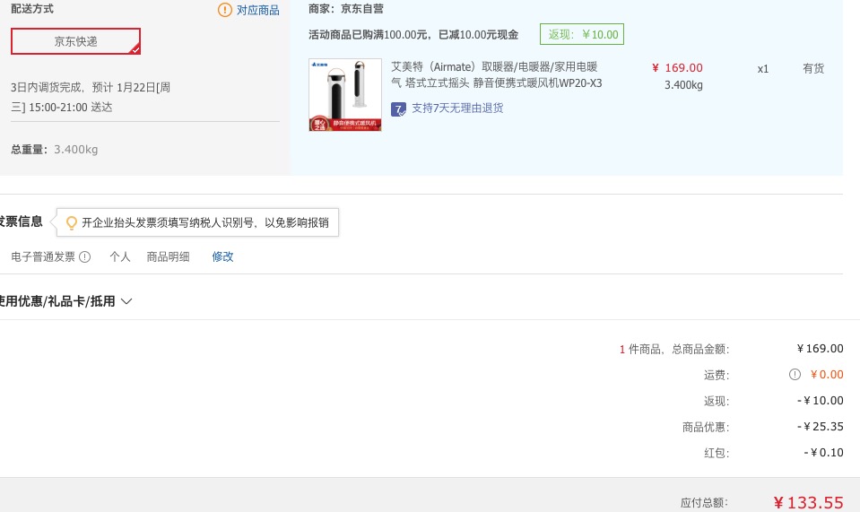Expand the 使用优惠/礼品卡/抵用 section chevron
860x512 pixels.
click(x=126, y=301)
